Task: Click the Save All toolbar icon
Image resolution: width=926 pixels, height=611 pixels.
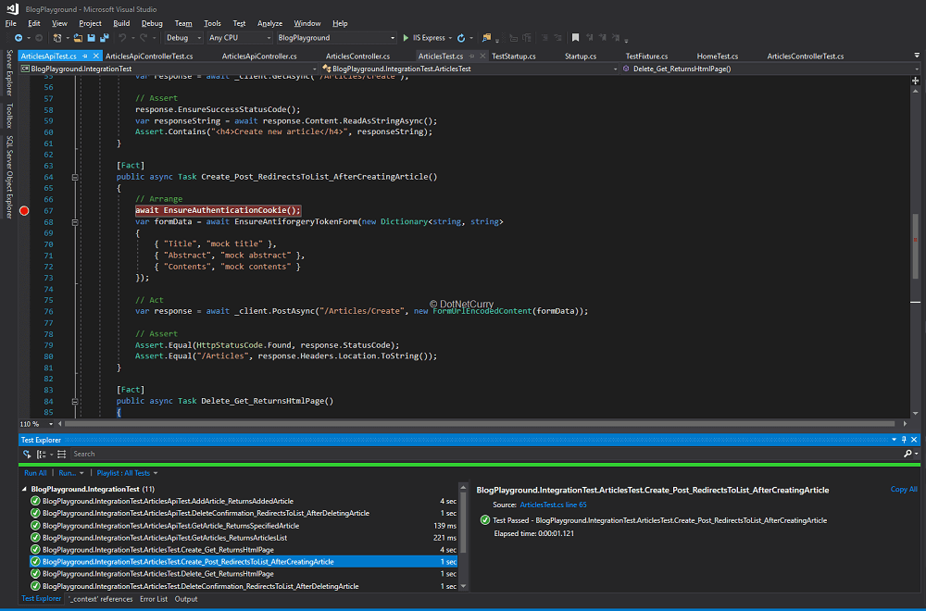Action: pyautogui.click(x=104, y=38)
